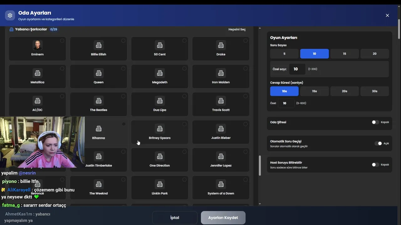Click the Oda Ayarları gear icon
401x225 pixels.
(10, 15)
